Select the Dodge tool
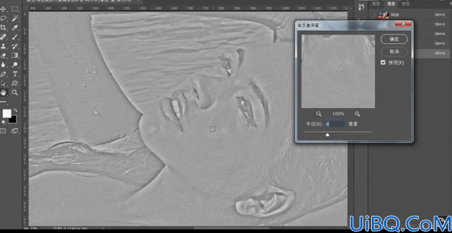This screenshot has width=452, height=233. pyautogui.click(x=15, y=65)
